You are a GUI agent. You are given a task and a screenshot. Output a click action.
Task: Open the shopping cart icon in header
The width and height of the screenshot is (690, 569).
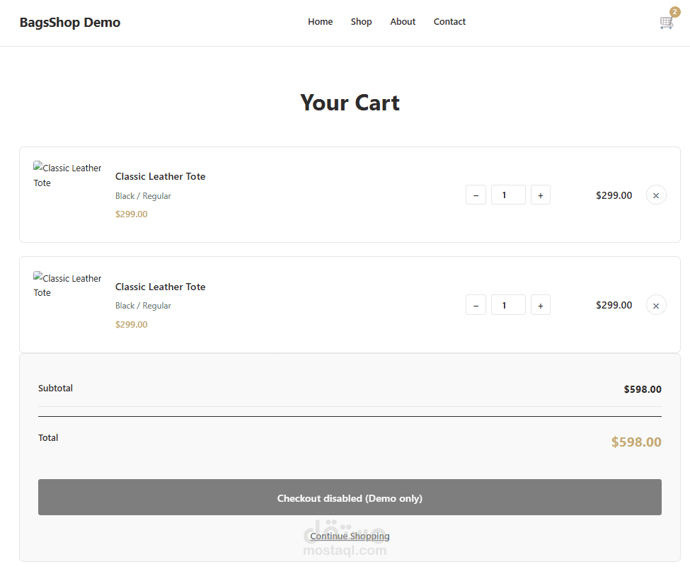pos(666,23)
